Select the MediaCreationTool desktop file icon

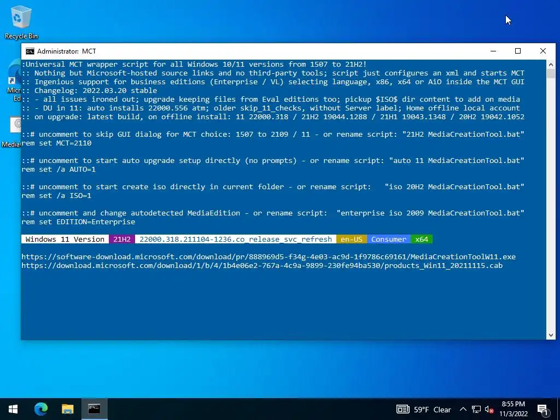12,132
